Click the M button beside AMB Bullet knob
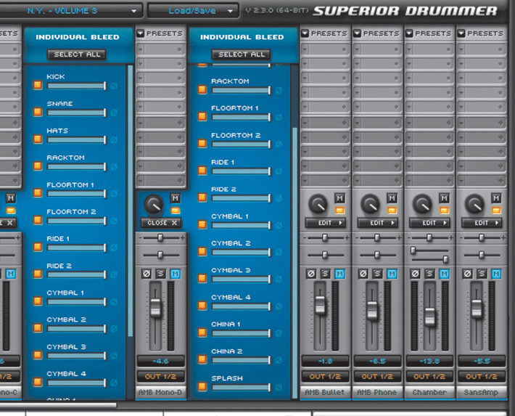This screenshot has width=515, height=416. (339, 198)
